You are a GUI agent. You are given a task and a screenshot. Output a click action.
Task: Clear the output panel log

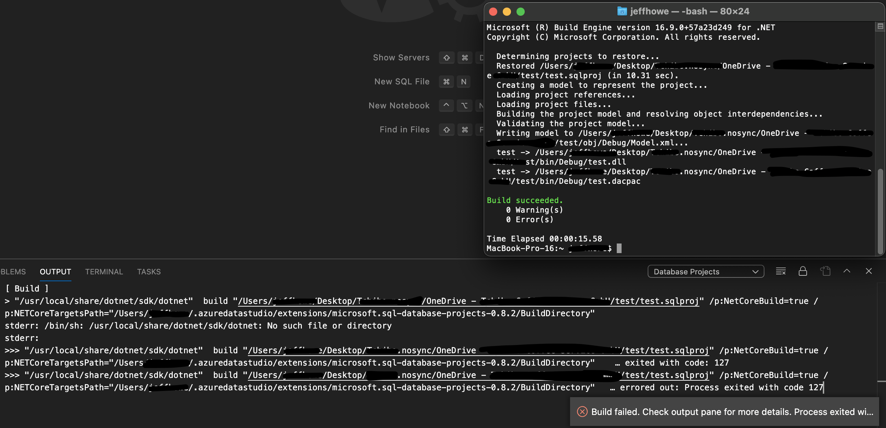click(x=781, y=271)
